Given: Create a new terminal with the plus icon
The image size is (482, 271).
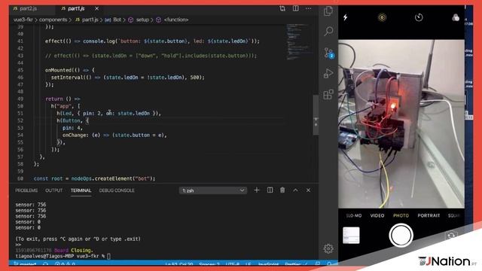Looking at the screenshot, I should coord(257,190).
